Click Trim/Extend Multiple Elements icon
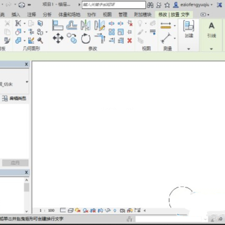This screenshot has width=225, height=225. [x=121, y=41]
